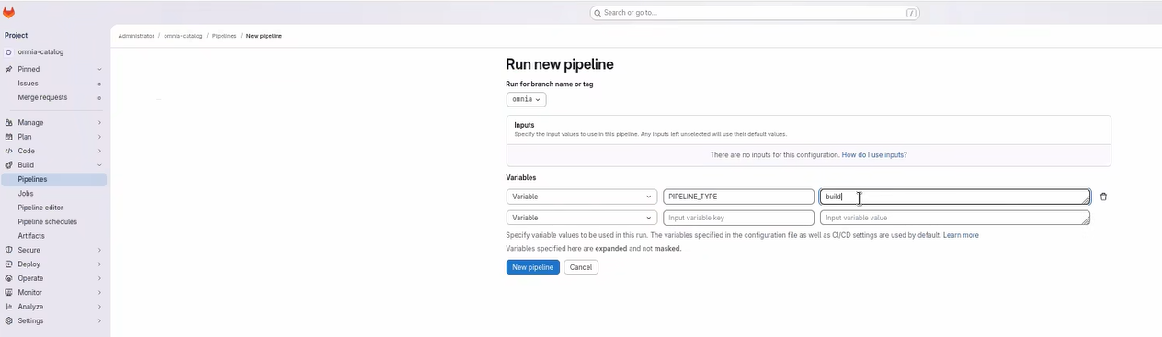This screenshot has height=337, width=1162.
Task: Click the 'New pipeline' breadcrumb text
Action: pyautogui.click(x=264, y=36)
